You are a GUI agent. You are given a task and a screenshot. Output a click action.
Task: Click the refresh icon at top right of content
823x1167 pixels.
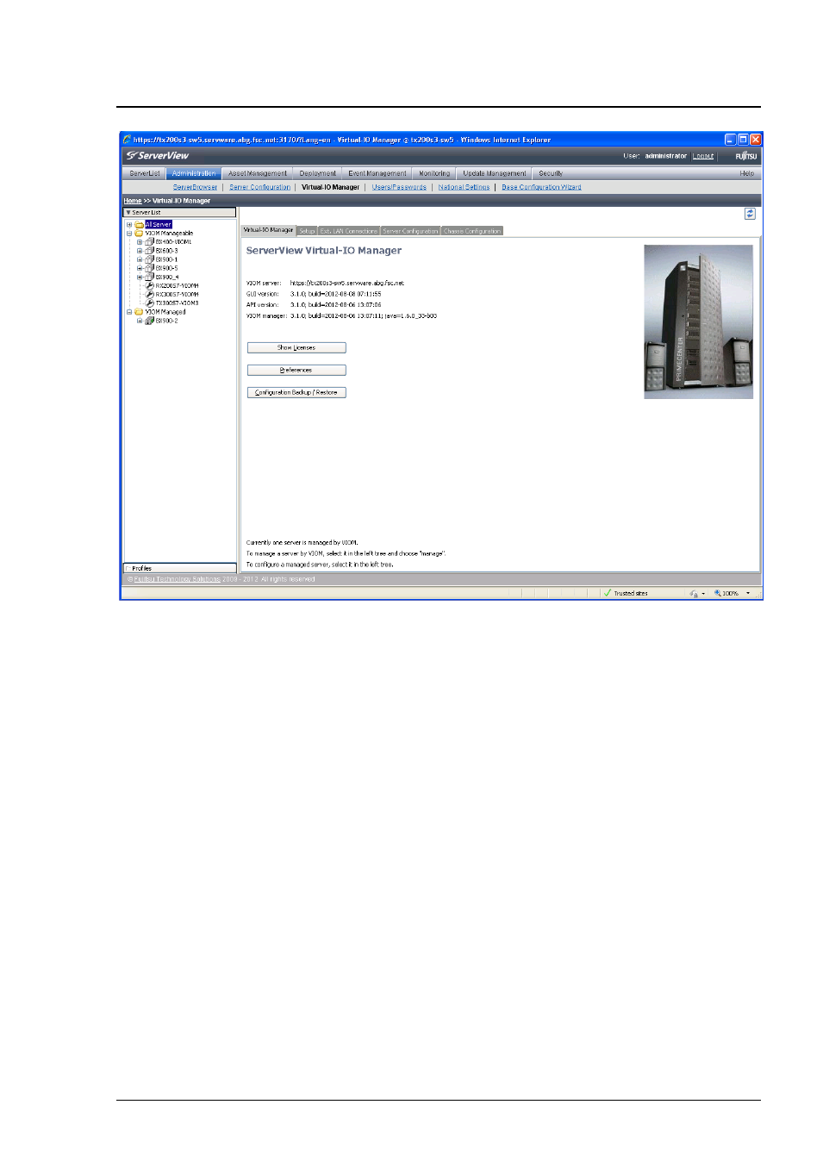coord(750,214)
